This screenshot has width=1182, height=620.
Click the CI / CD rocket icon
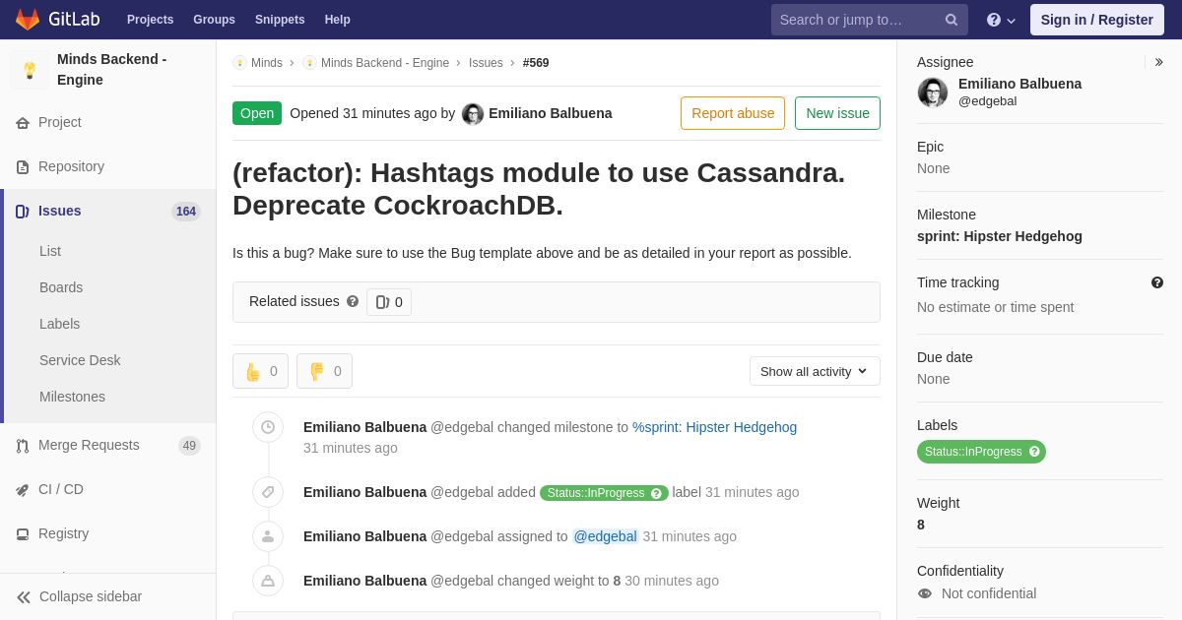coord(23,490)
